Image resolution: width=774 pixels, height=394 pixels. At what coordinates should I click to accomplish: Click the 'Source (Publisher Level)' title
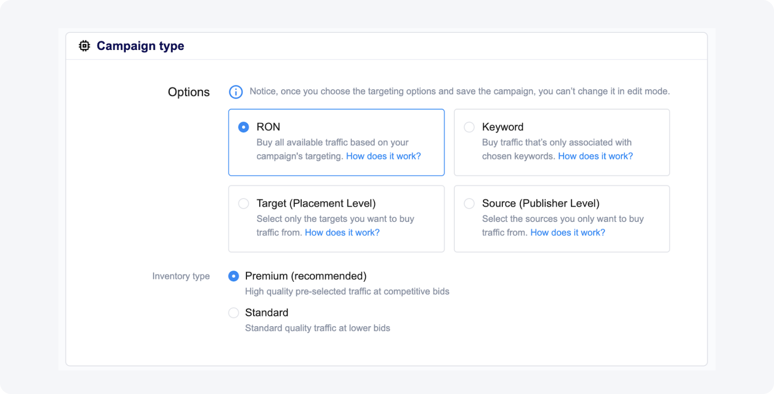[x=541, y=203]
